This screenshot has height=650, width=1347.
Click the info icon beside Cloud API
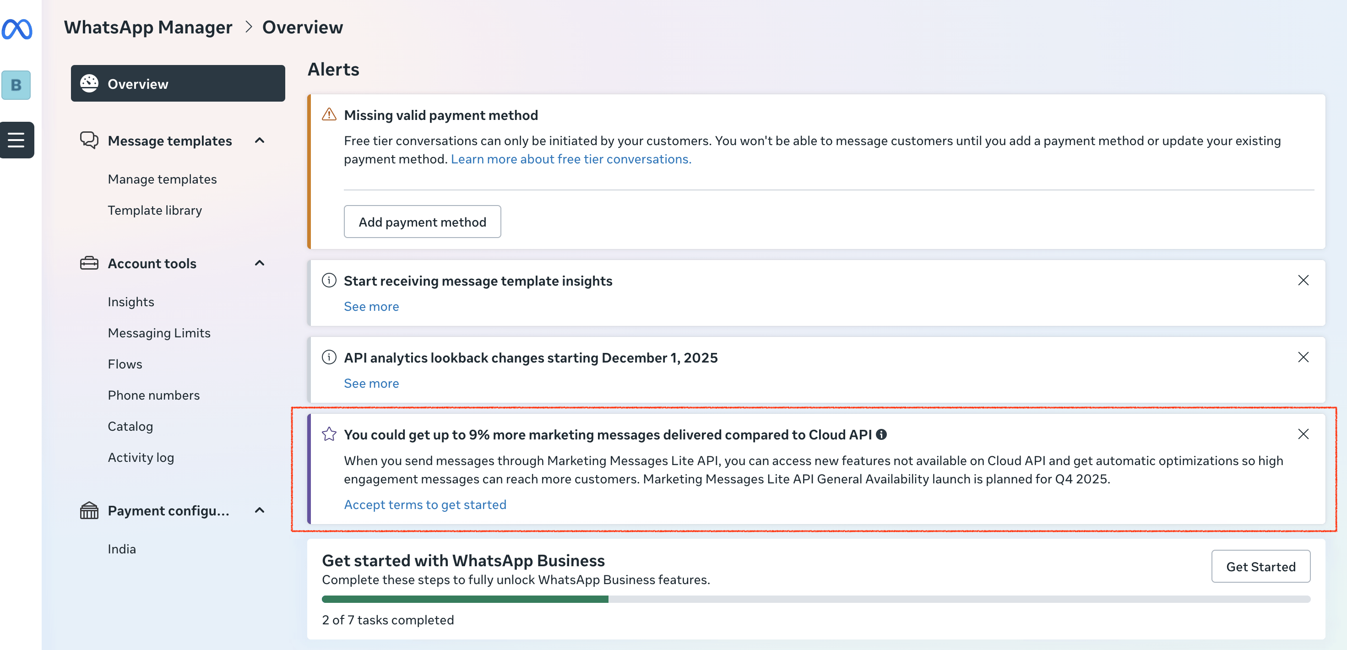point(881,434)
